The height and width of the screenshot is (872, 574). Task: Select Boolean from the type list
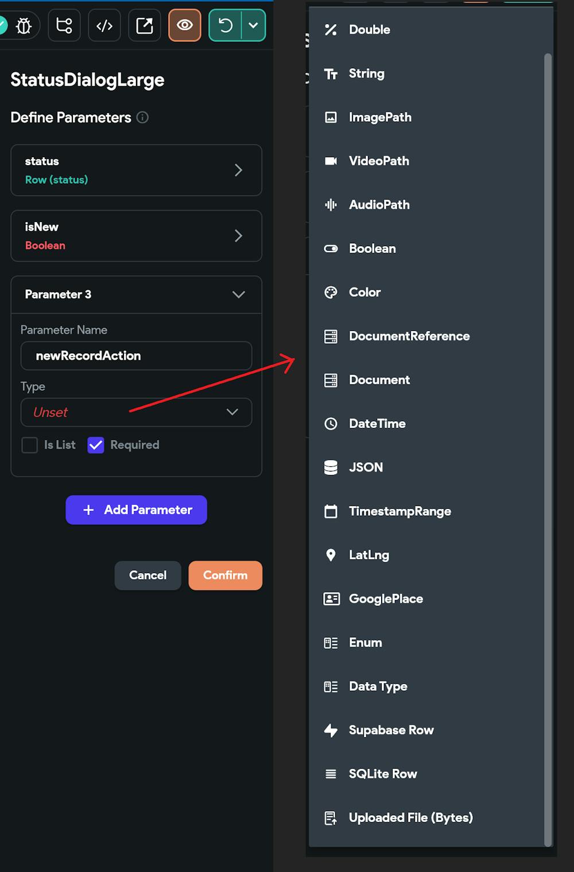372,248
